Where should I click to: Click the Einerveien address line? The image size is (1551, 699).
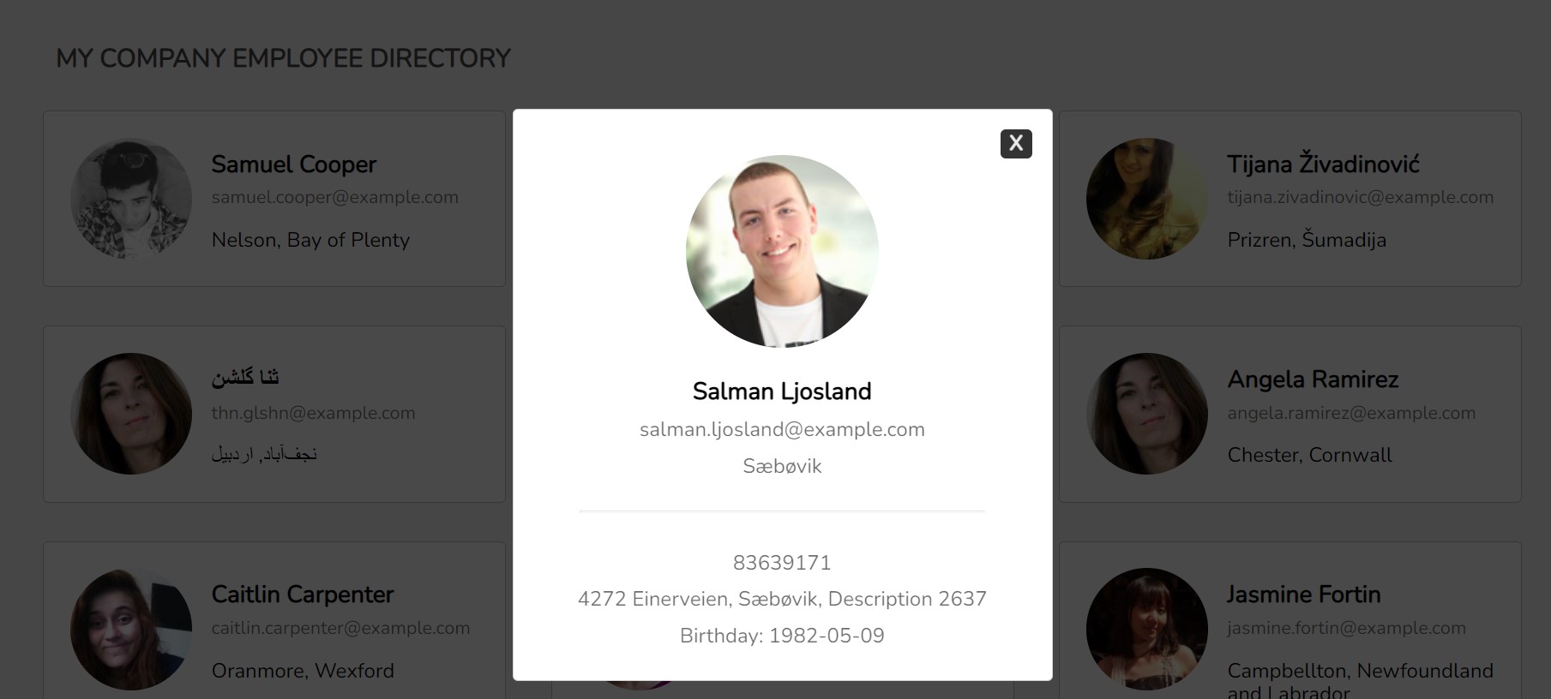click(782, 599)
